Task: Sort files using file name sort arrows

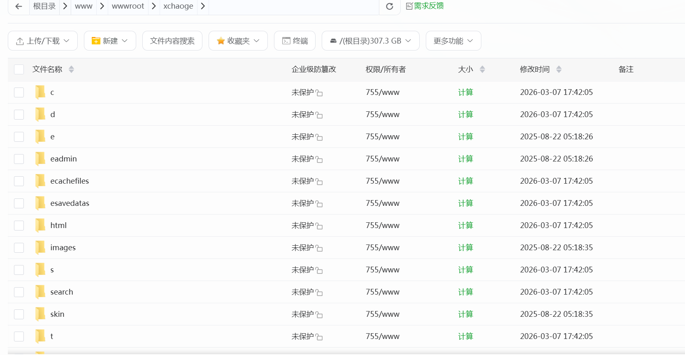Action: 71,69
